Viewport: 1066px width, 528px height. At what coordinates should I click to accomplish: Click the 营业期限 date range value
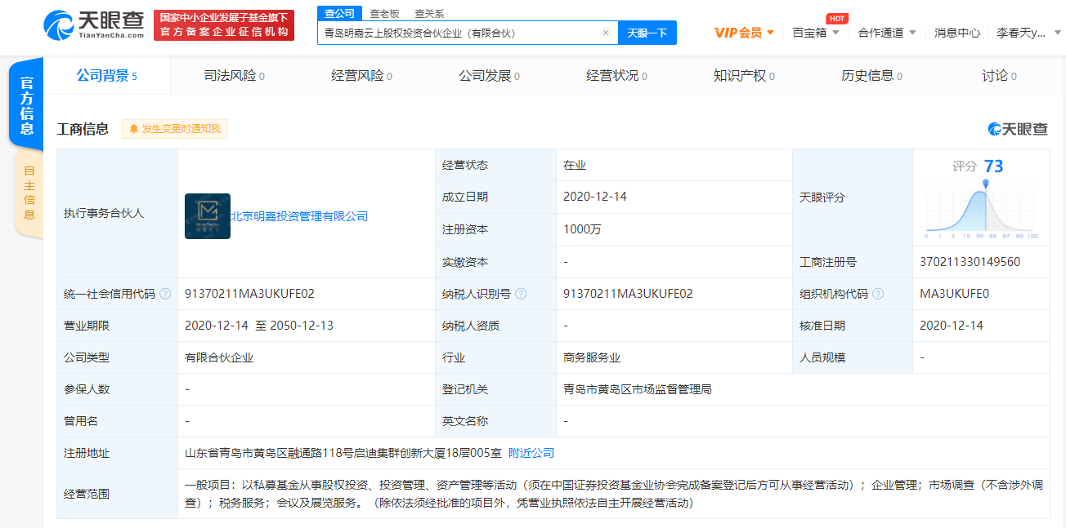pos(259,326)
